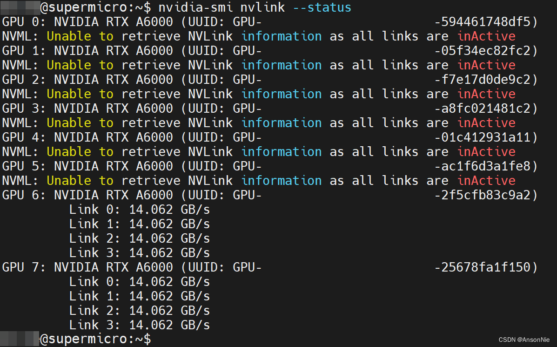Select the --status argument text
The height and width of the screenshot is (347, 557).
322,7
